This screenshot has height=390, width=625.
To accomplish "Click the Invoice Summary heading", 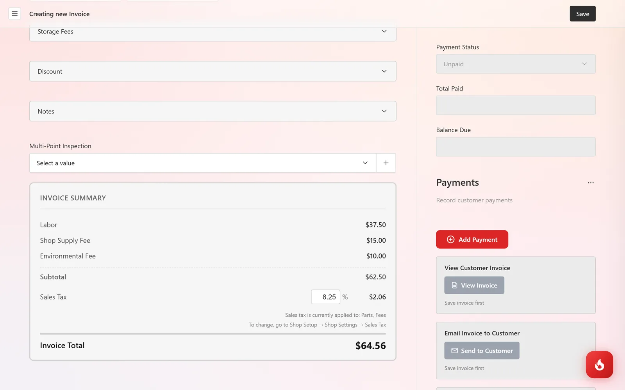I will [x=73, y=198].
